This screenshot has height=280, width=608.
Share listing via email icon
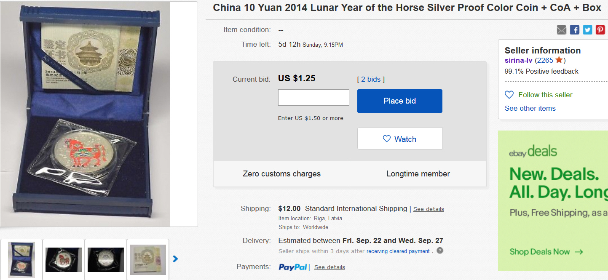pyautogui.click(x=562, y=30)
